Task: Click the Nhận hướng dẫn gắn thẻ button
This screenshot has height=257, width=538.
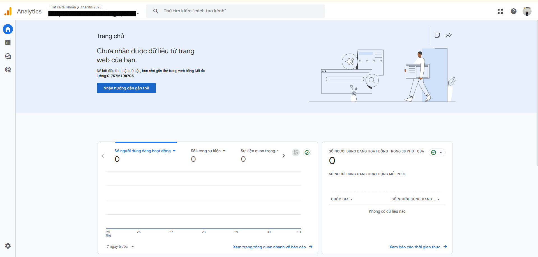Action: tap(126, 88)
